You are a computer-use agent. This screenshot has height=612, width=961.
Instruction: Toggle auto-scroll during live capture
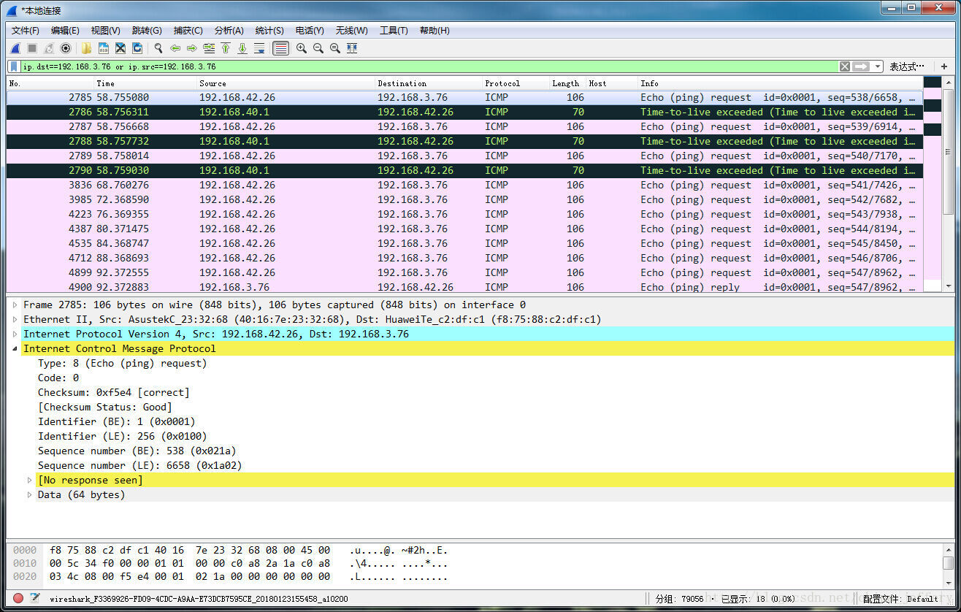coord(259,48)
